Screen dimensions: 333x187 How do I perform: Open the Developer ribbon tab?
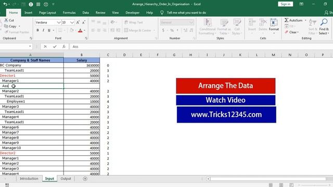(x=132, y=12)
